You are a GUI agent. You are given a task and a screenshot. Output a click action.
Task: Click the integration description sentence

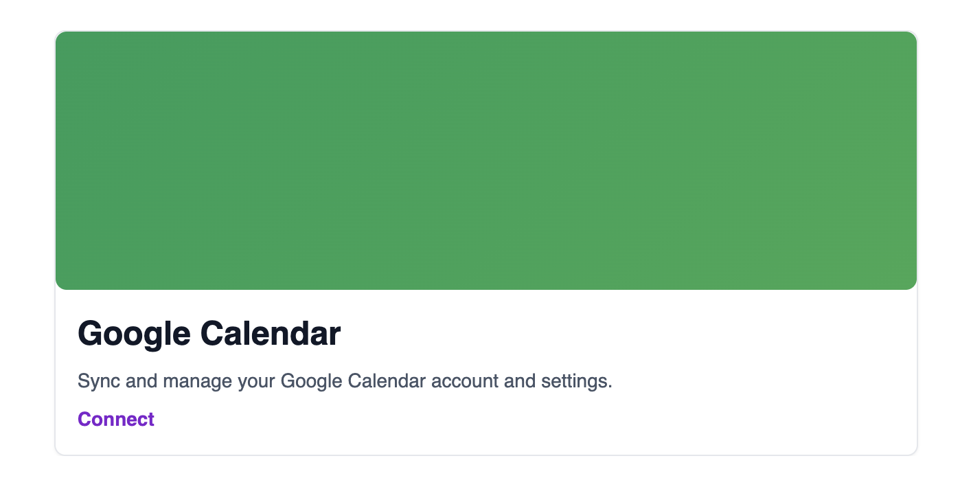coord(345,380)
